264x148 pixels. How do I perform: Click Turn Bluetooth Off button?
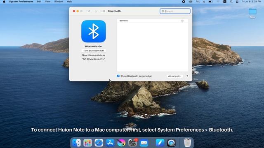tap(94, 51)
